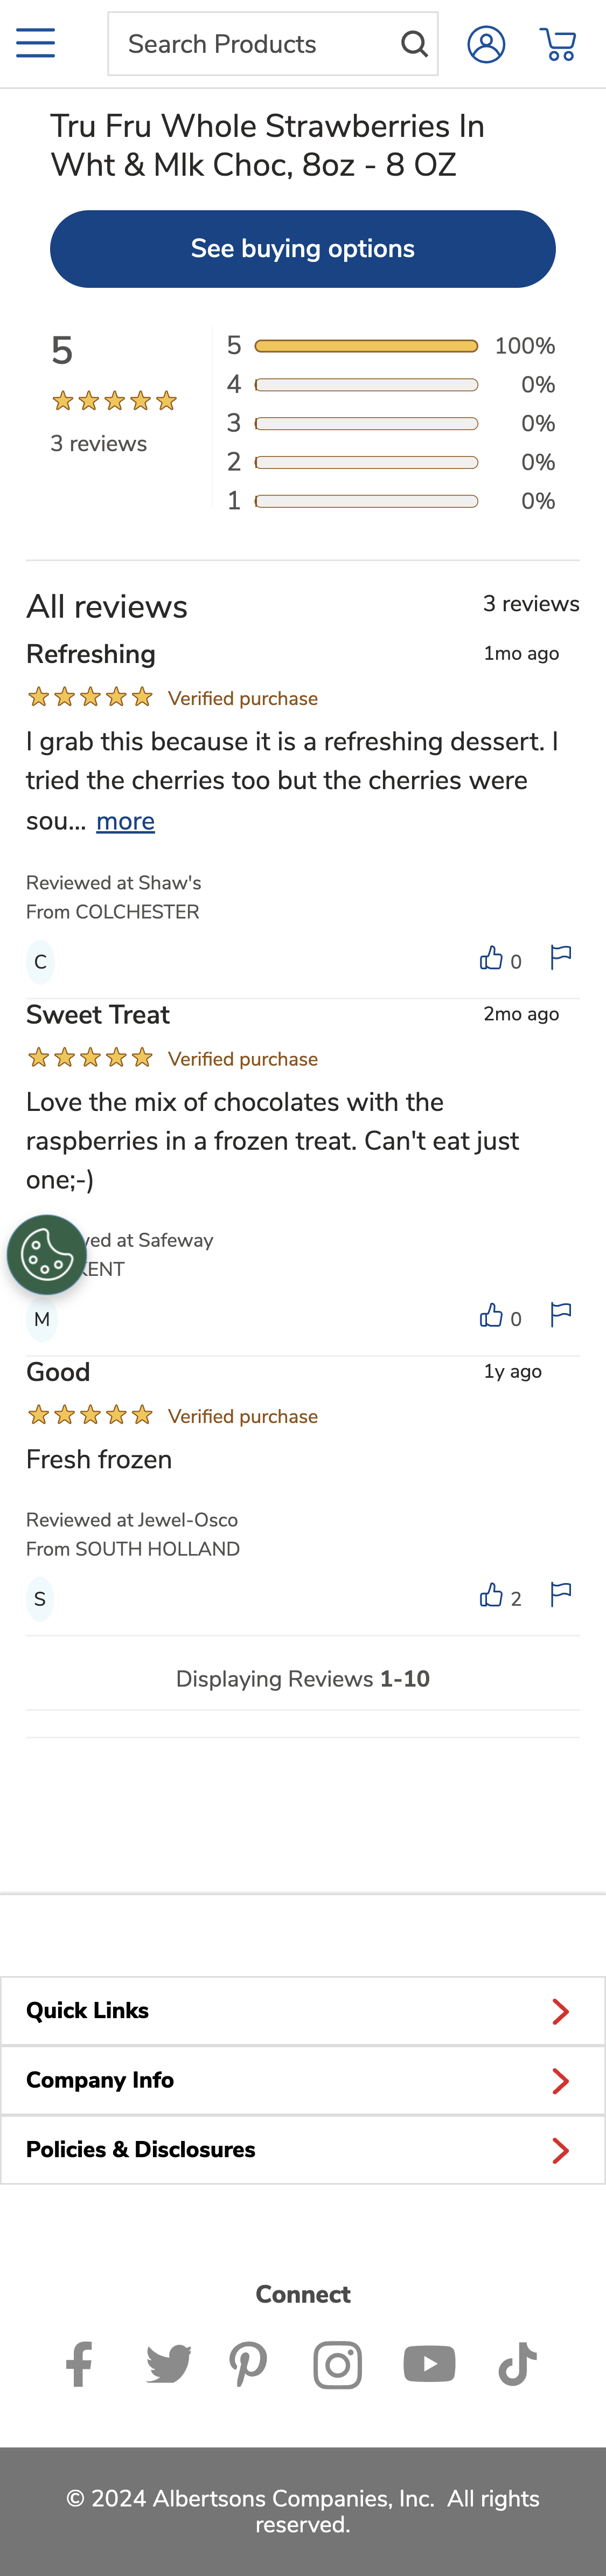Open the cookie preferences icon
Image resolution: width=606 pixels, height=2576 pixels.
[46, 1254]
